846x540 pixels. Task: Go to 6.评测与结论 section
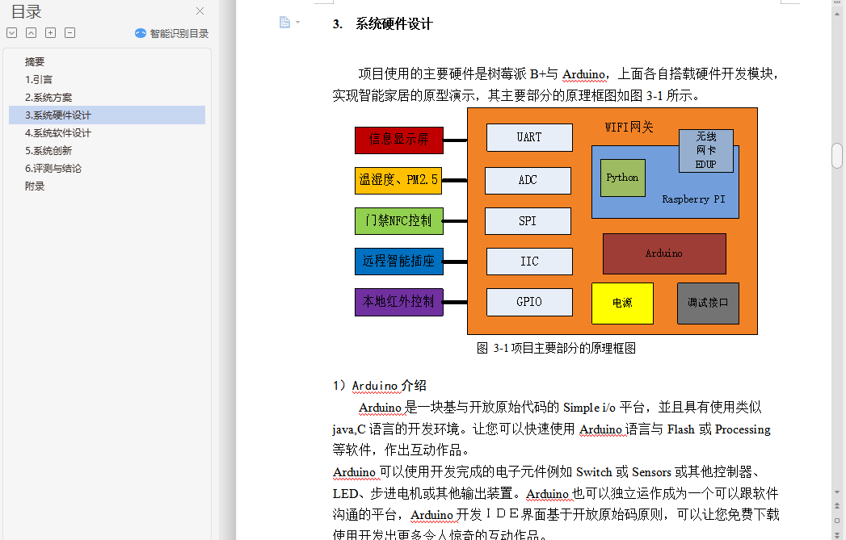coord(53,169)
